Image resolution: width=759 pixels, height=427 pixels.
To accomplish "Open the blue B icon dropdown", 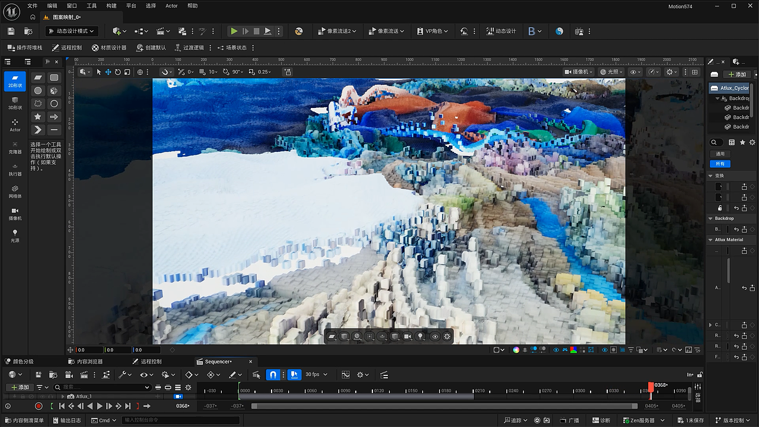I will [x=535, y=31].
